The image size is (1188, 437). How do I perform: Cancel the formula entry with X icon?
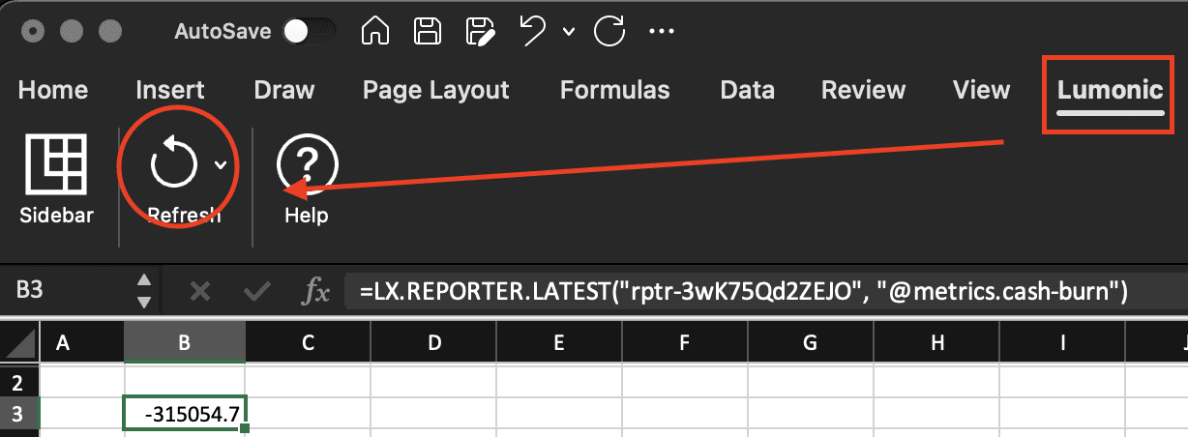coord(200,291)
